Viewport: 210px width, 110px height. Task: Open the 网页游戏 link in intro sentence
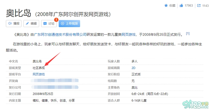pyautogui.click(x=128, y=35)
